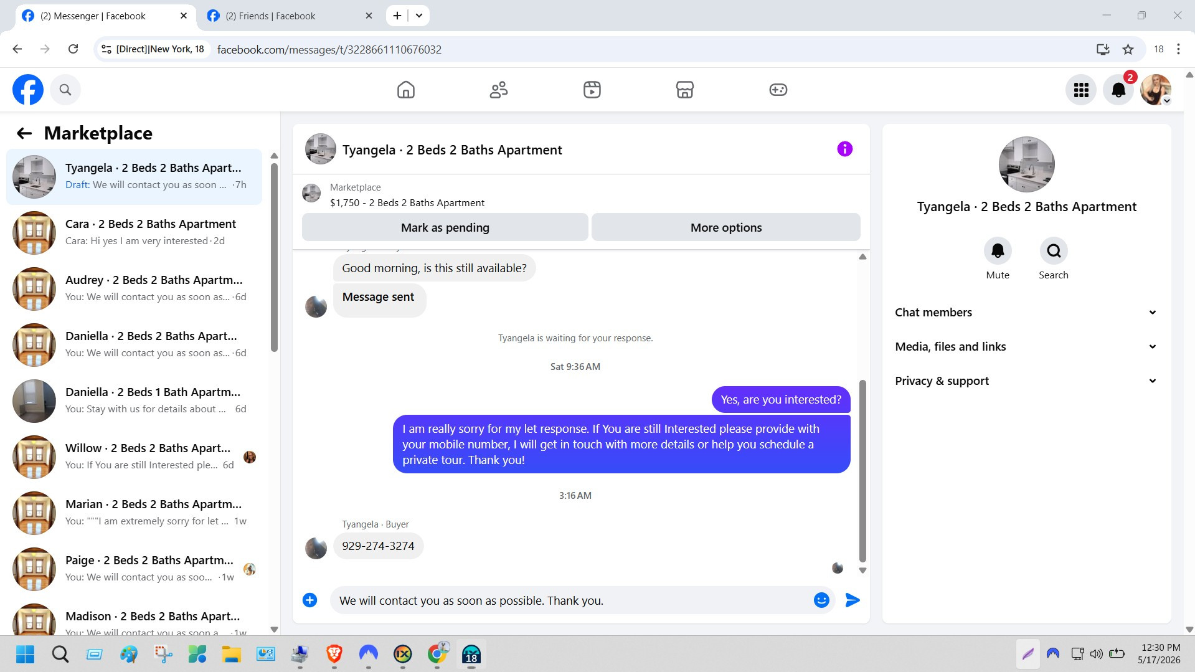Click the 929-274-3274 message bubble

point(378,546)
